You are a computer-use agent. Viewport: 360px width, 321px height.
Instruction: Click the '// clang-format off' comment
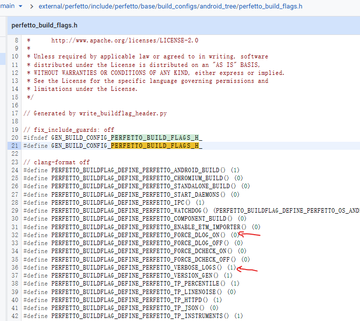56,162
